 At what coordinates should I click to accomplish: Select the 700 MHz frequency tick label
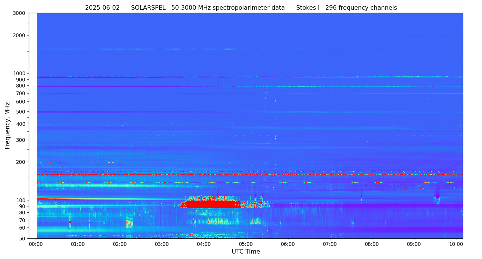click(x=21, y=93)
